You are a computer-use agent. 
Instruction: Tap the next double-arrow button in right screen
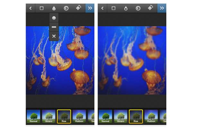(x=162, y=8)
